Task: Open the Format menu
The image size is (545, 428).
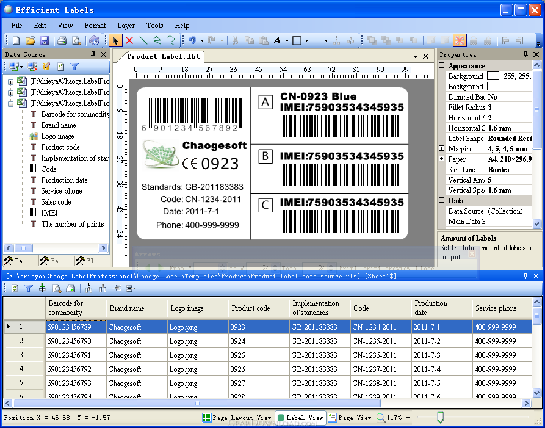Action: click(95, 26)
